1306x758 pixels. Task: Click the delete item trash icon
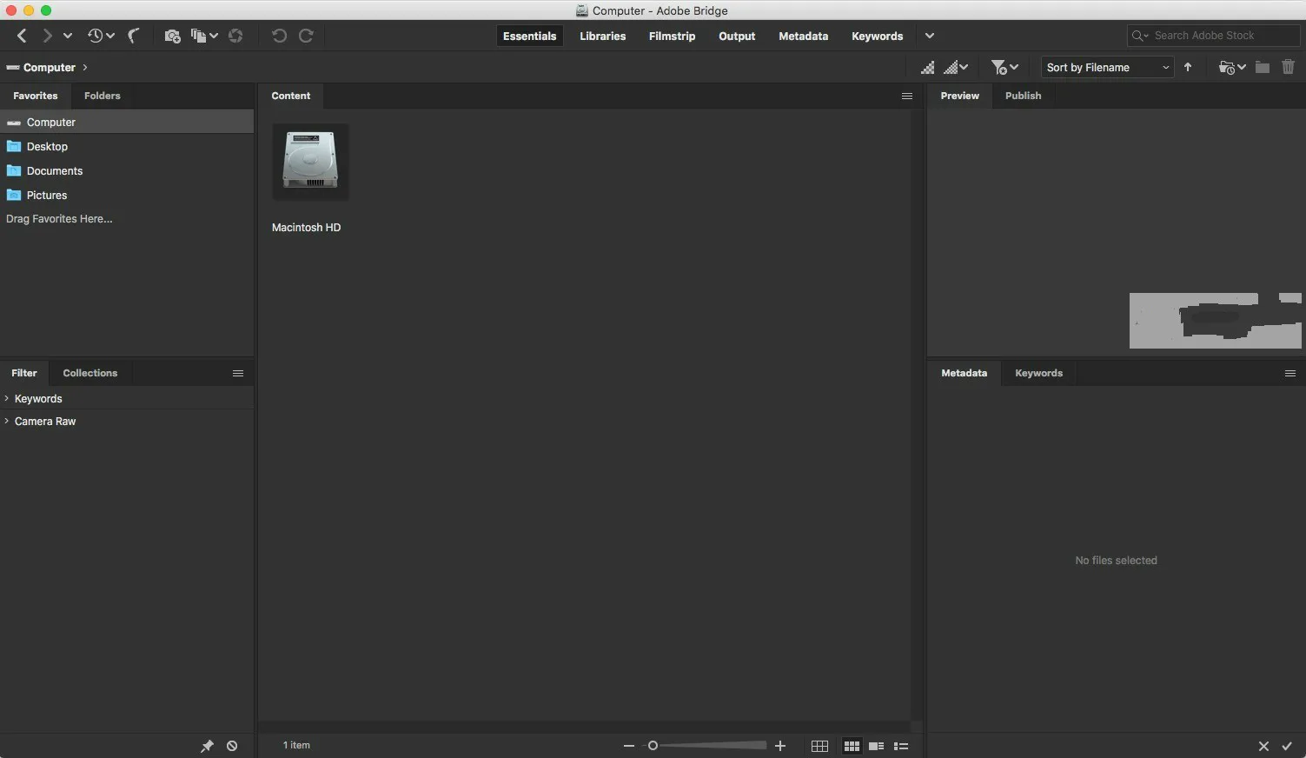pos(1289,66)
